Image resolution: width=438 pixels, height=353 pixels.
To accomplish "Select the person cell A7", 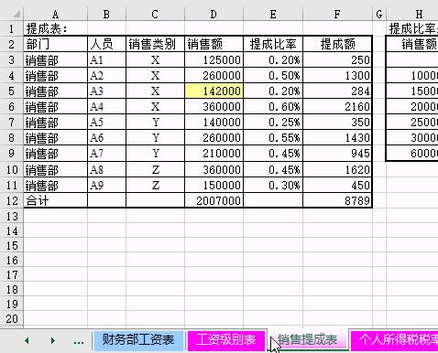I will point(106,153).
